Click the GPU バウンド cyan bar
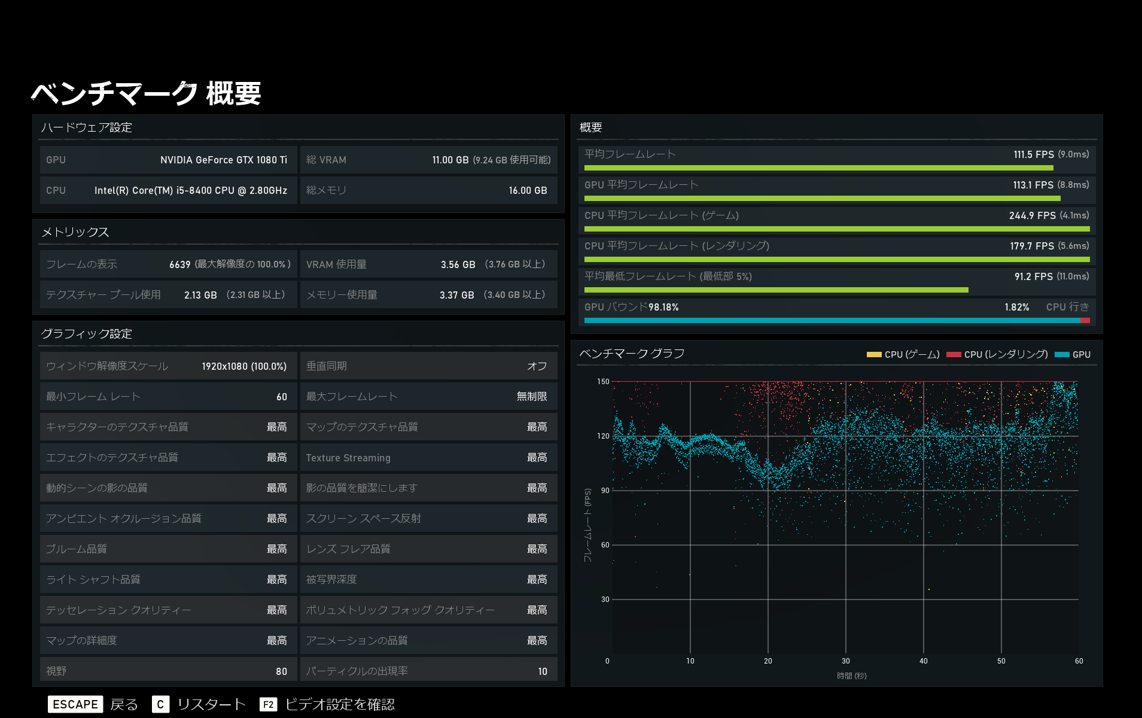The height and width of the screenshot is (718, 1142). [x=832, y=321]
